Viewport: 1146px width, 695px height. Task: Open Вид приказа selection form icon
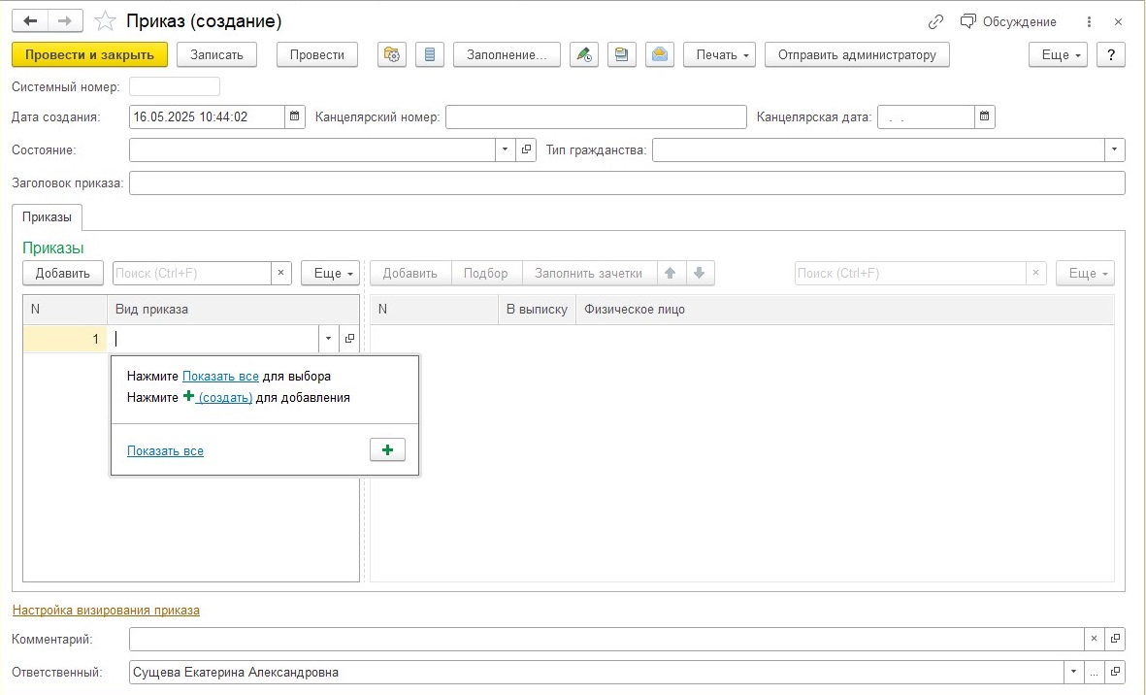(349, 339)
